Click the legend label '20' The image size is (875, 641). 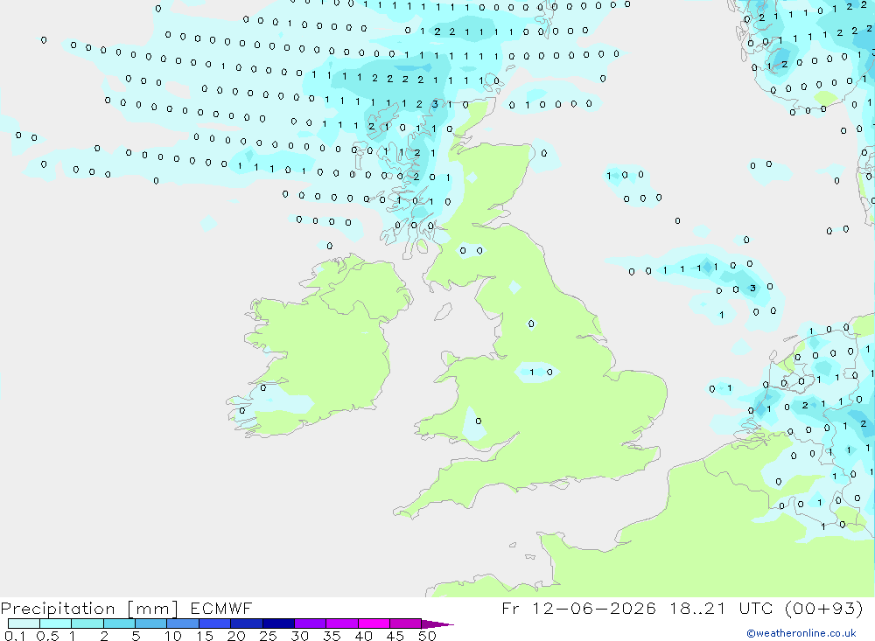(236, 636)
